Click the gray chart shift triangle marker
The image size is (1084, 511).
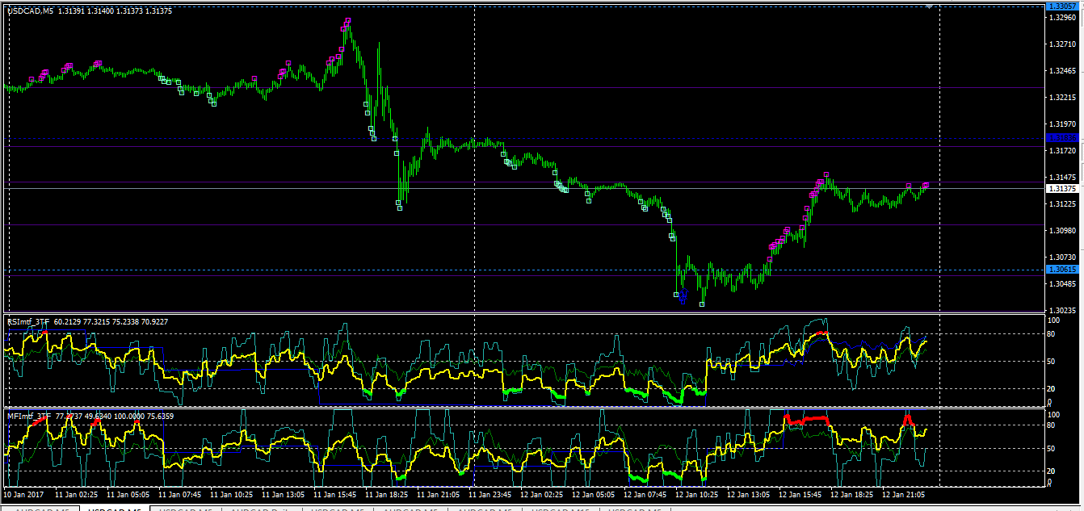(x=930, y=6)
